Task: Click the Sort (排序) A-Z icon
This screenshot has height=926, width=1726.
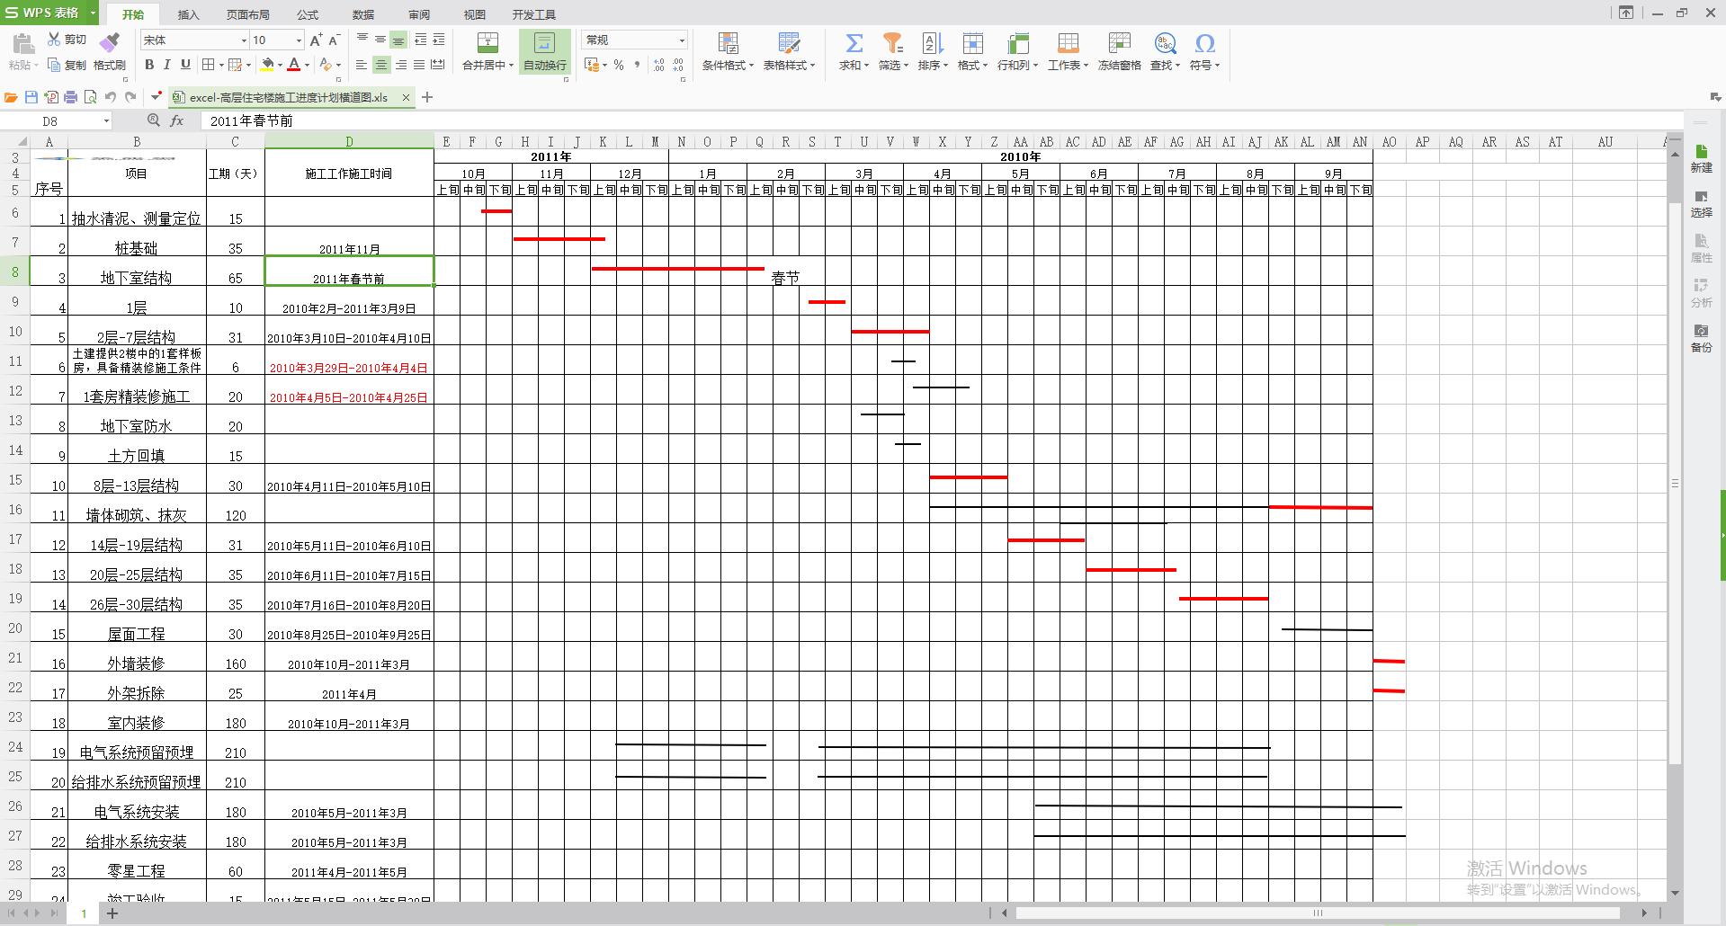Action: coord(932,43)
